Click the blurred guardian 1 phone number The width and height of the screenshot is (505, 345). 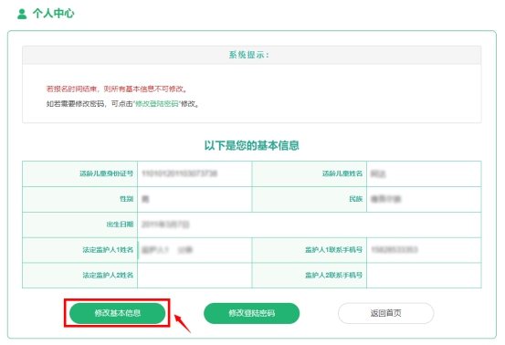pyautogui.click(x=395, y=250)
